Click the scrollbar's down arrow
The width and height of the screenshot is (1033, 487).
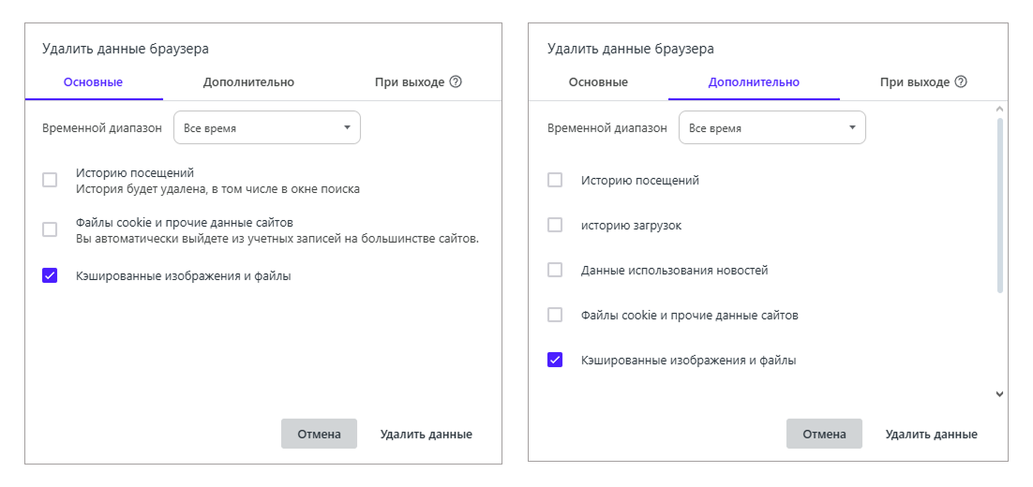999,394
